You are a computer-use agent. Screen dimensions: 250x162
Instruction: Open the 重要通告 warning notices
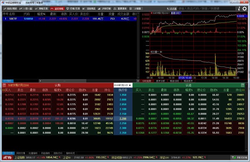[120, 9]
